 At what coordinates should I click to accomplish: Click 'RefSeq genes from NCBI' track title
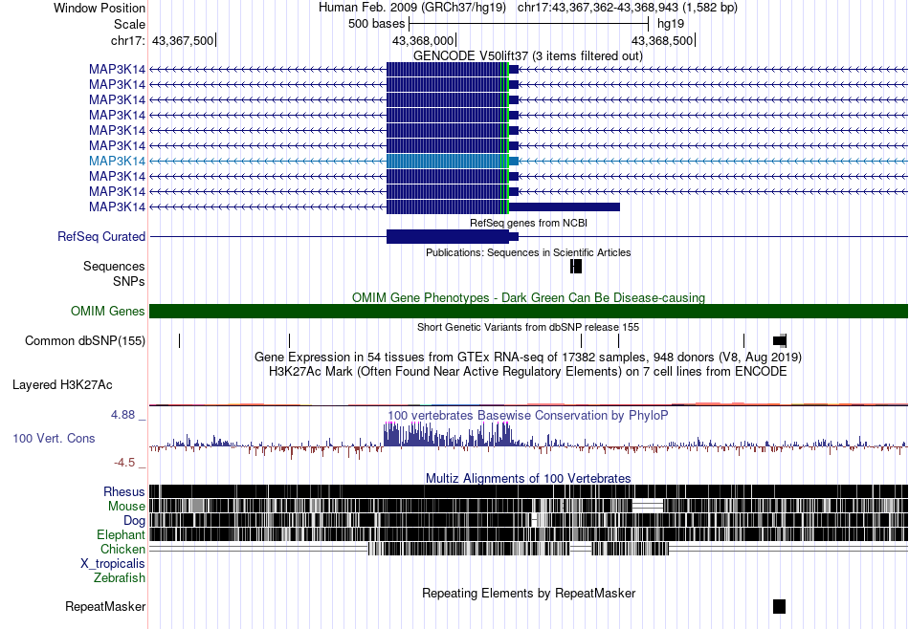(x=528, y=223)
